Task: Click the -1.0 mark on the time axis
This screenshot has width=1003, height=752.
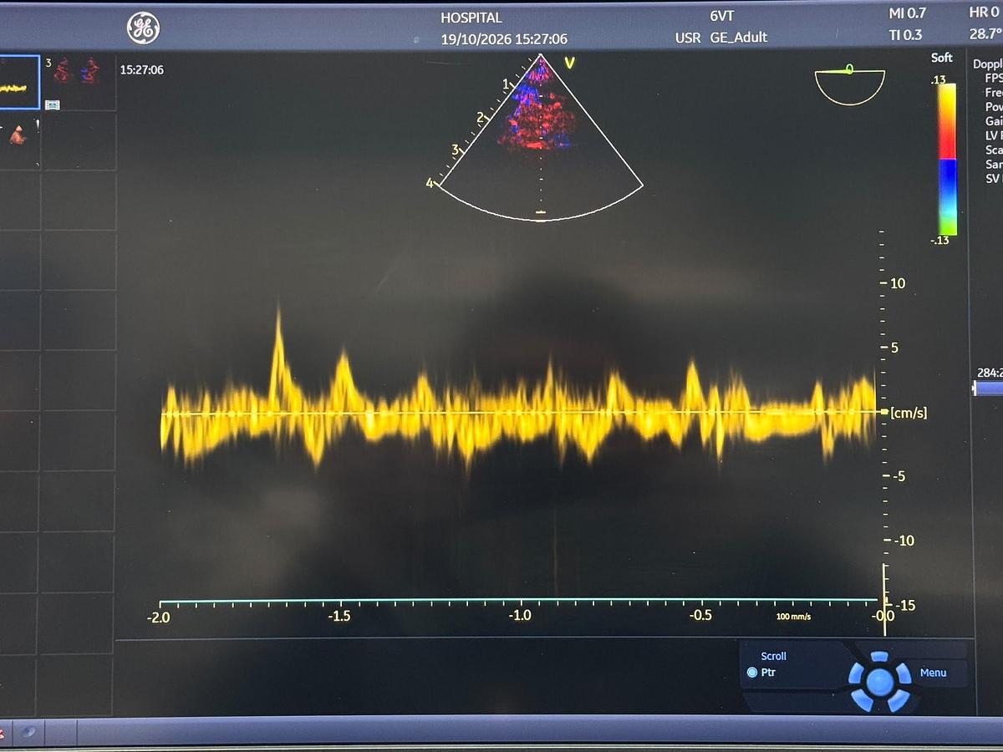Action: coord(520,616)
